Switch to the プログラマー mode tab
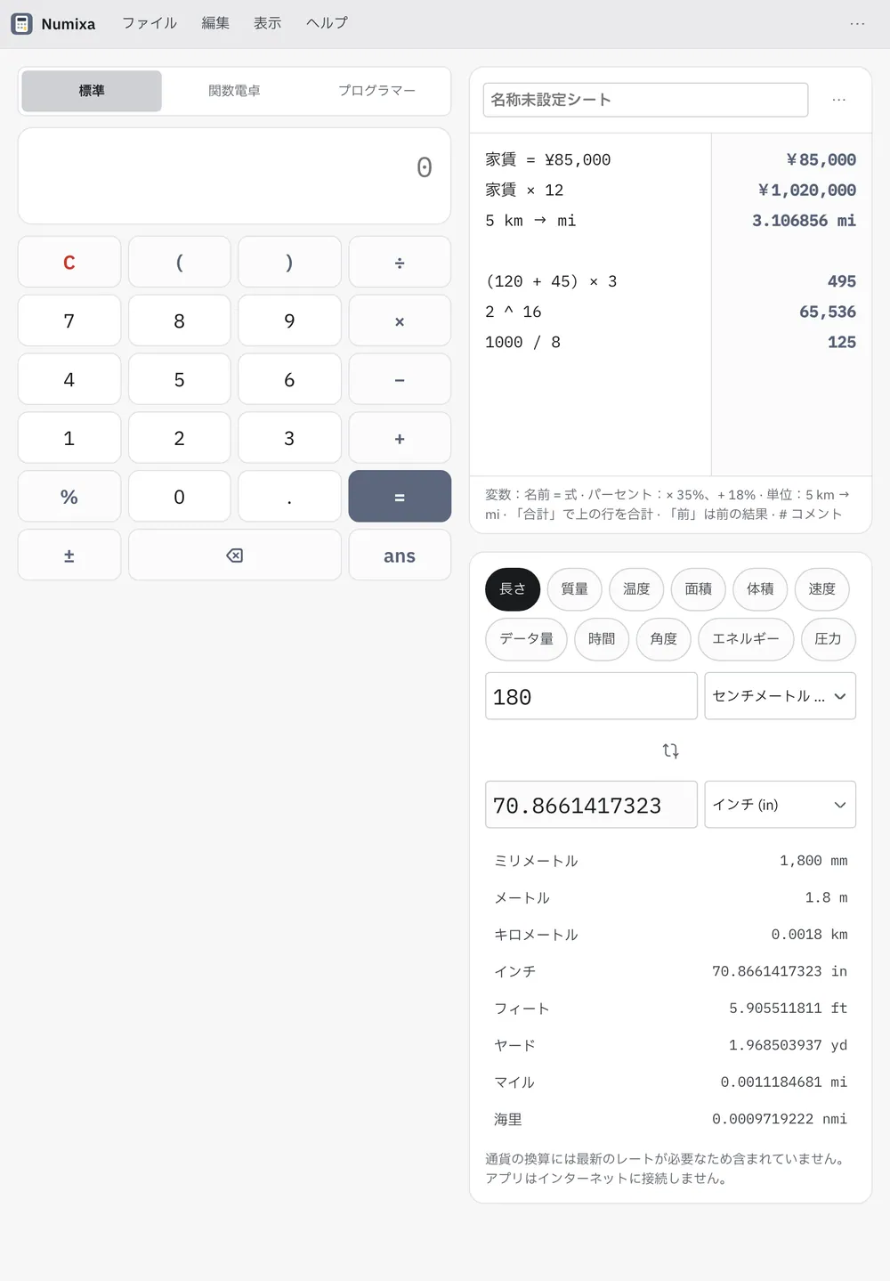The height and width of the screenshot is (1281, 890). point(376,91)
